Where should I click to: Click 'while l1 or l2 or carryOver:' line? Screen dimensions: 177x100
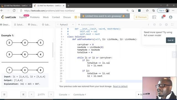coord(95,58)
